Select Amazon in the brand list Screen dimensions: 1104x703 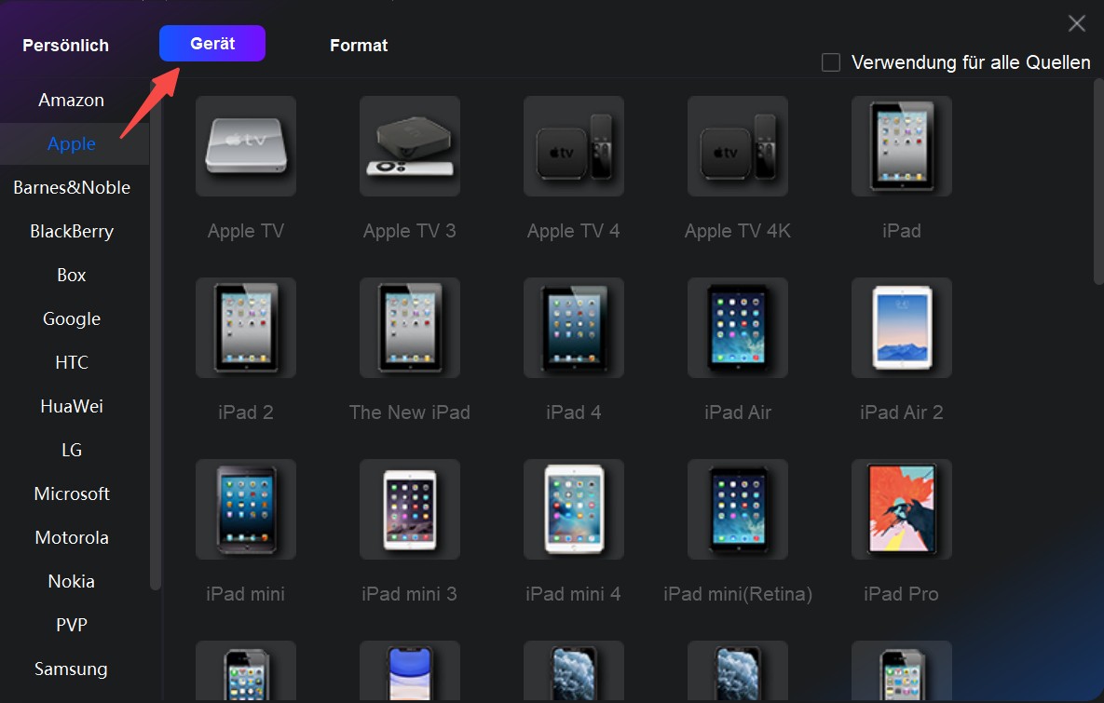click(71, 100)
